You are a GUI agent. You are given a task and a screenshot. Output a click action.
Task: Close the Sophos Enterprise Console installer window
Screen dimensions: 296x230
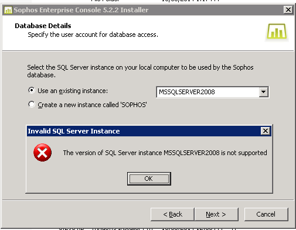click(288, 10)
